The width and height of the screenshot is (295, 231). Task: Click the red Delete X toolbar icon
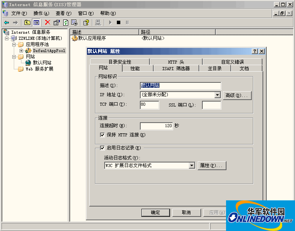[48, 23]
